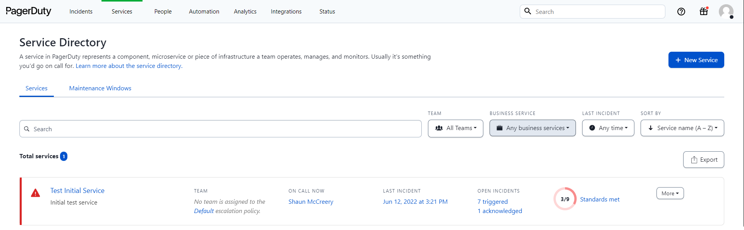Viewport: 744px width, 230px height.
Task: Open the Service name (A – Z) sort dropdown
Action: 682,128
